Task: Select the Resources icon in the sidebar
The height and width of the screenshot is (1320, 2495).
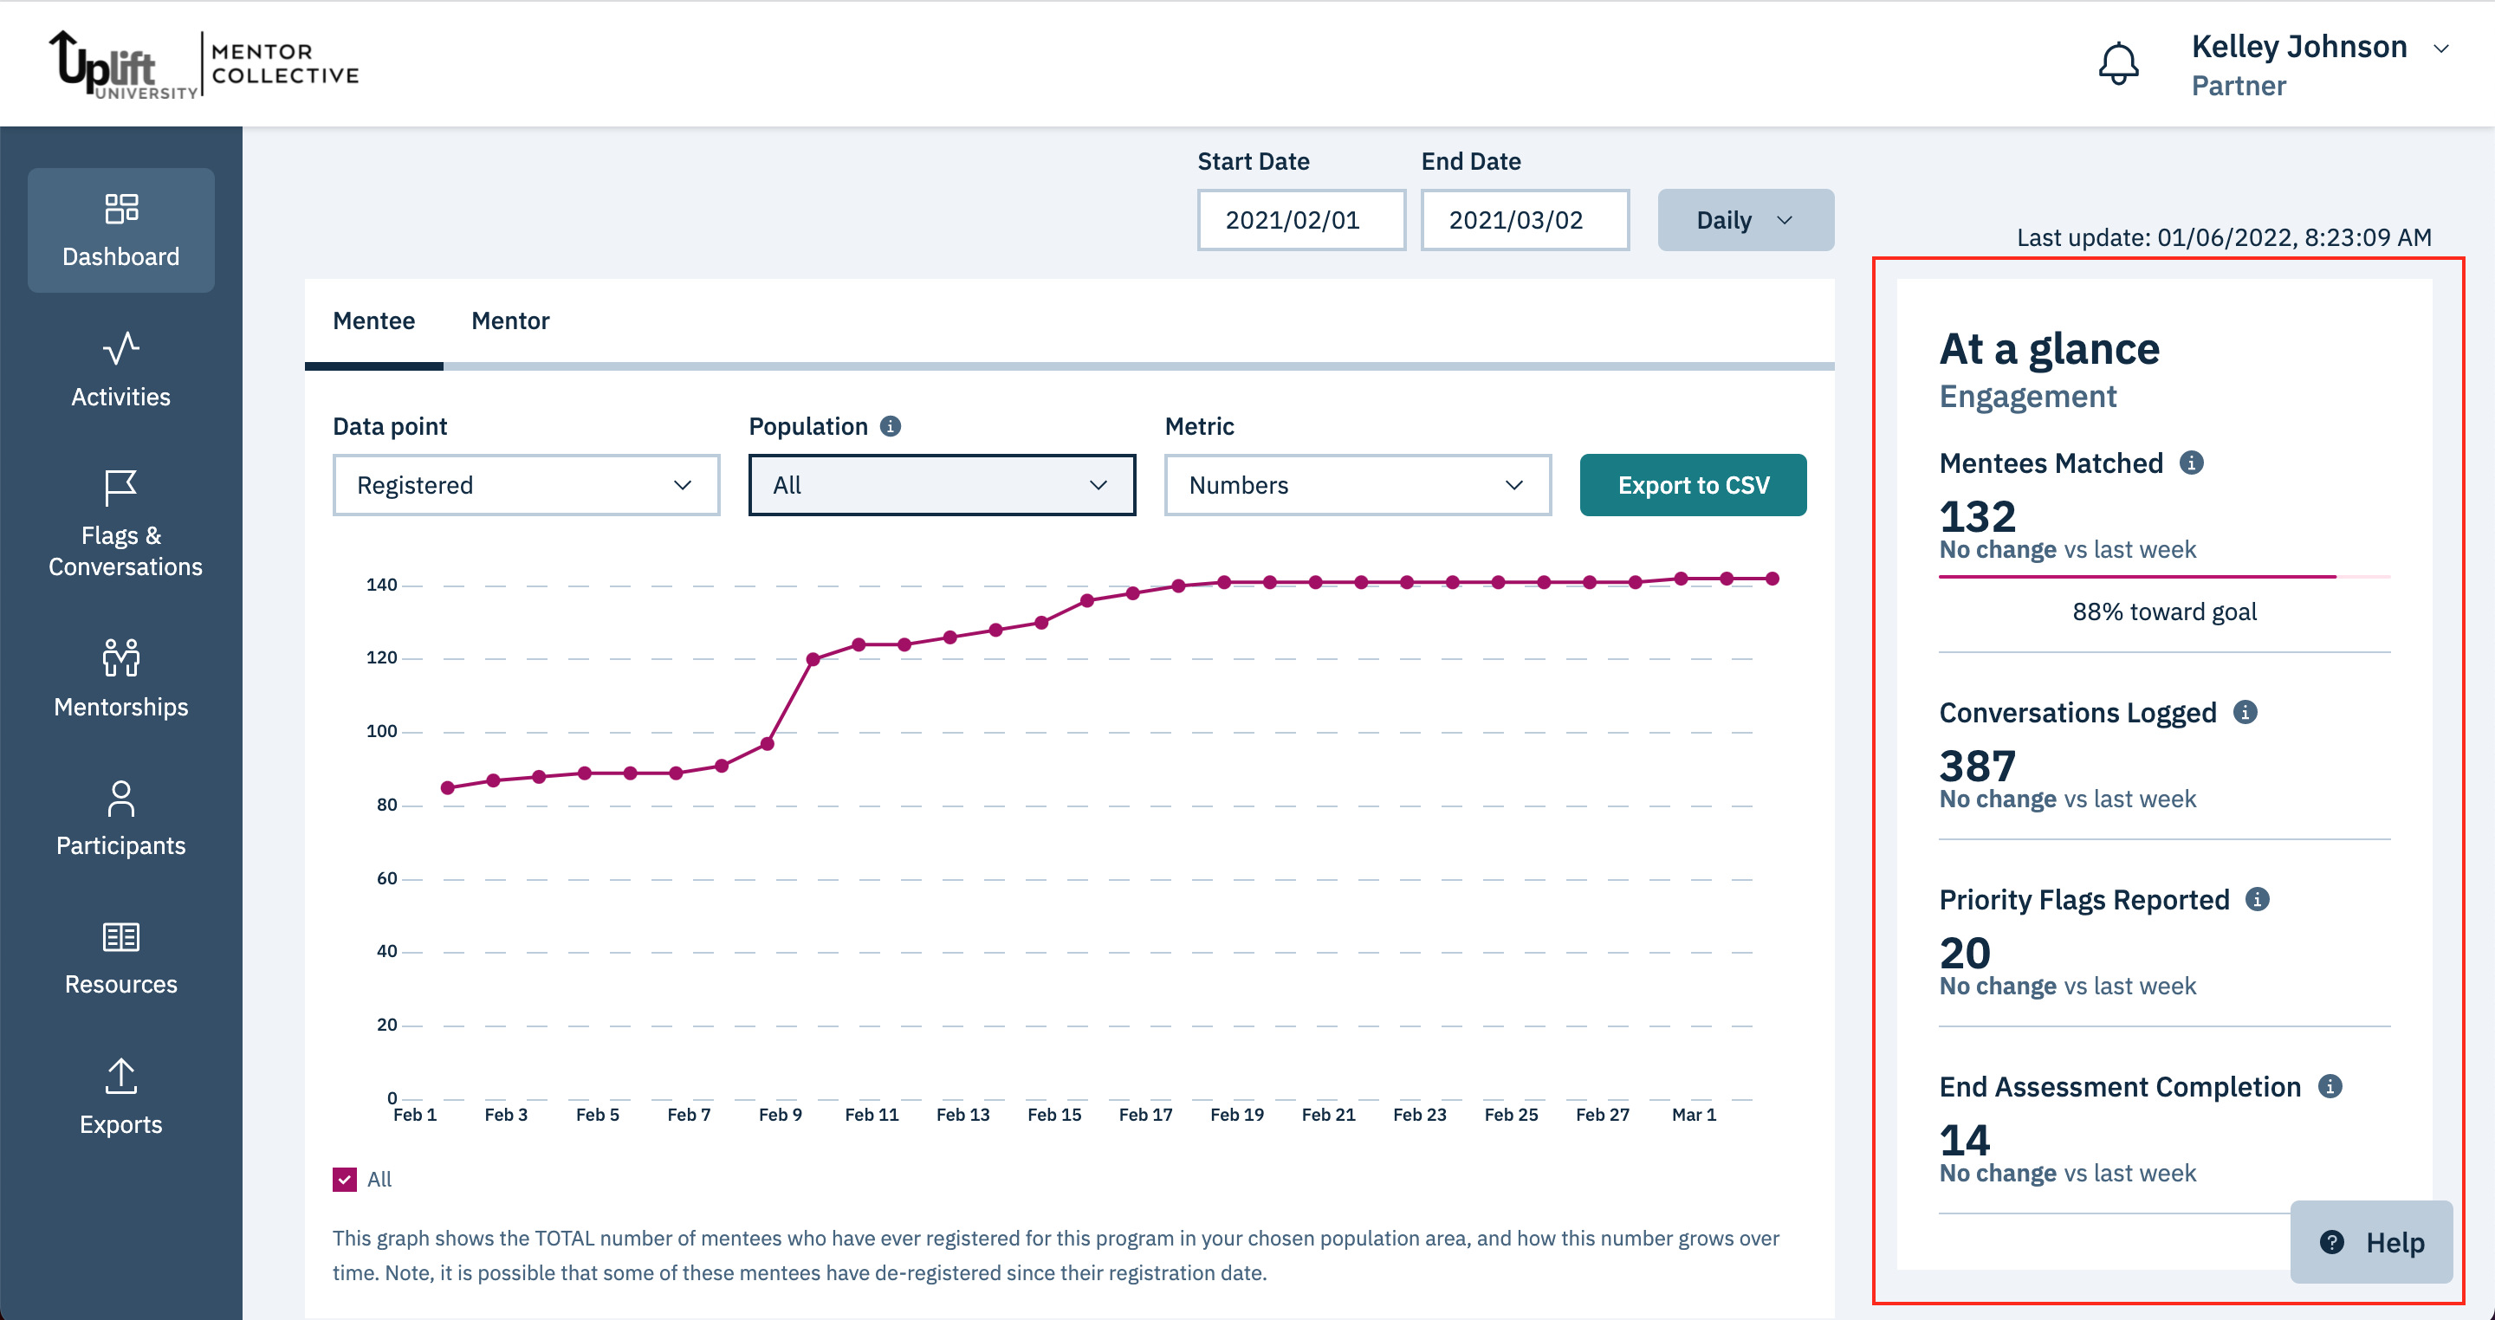Action: click(120, 957)
